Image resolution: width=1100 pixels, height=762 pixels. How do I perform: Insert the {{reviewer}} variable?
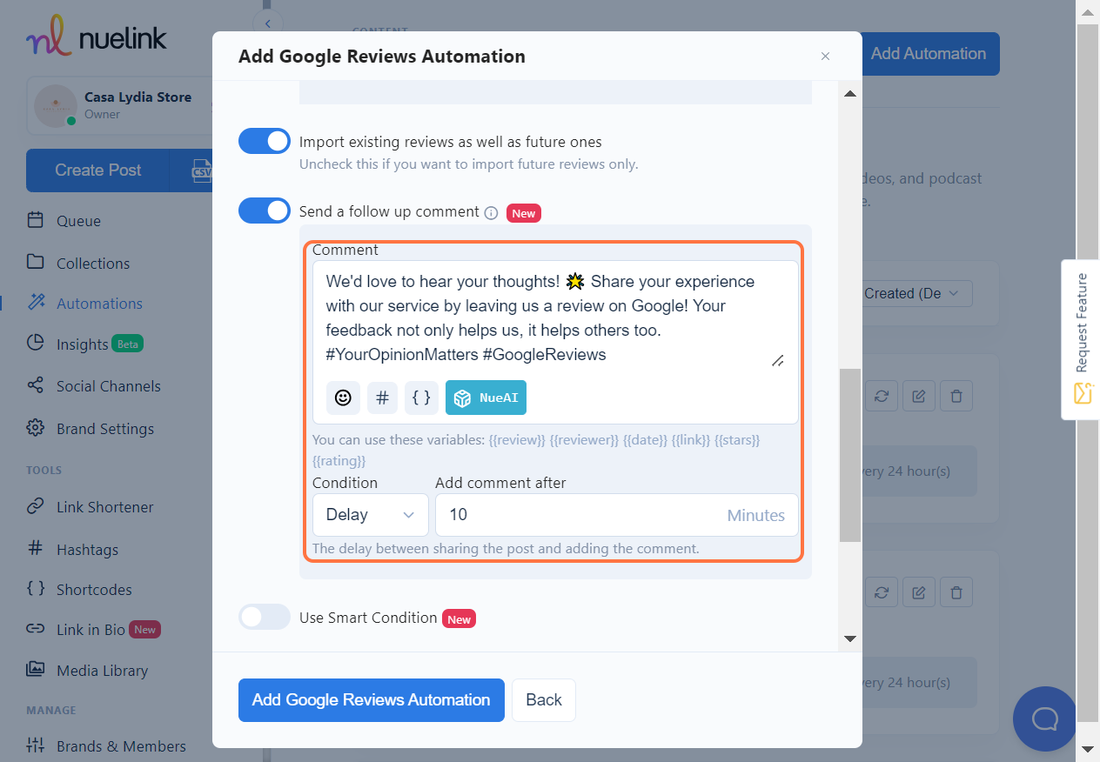click(x=584, y=440)
